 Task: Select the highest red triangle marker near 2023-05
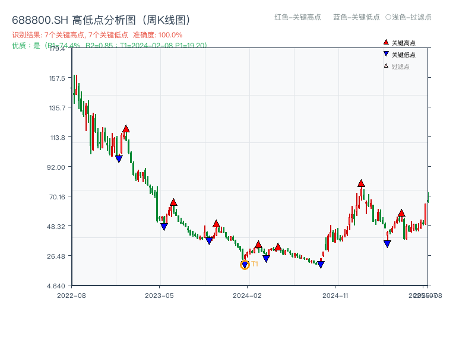pyautogui.click(x=172, y=202)
